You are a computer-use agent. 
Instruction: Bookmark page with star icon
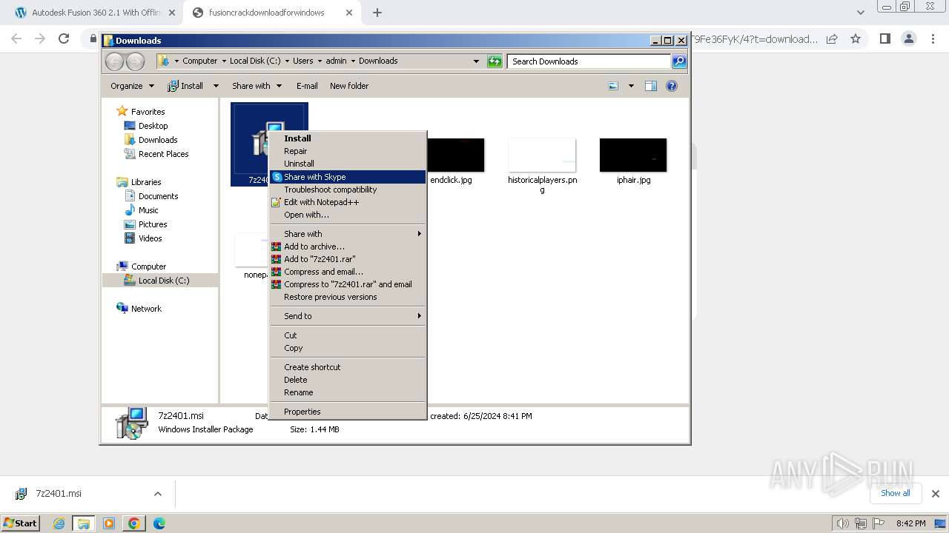[x=856, y=38]
